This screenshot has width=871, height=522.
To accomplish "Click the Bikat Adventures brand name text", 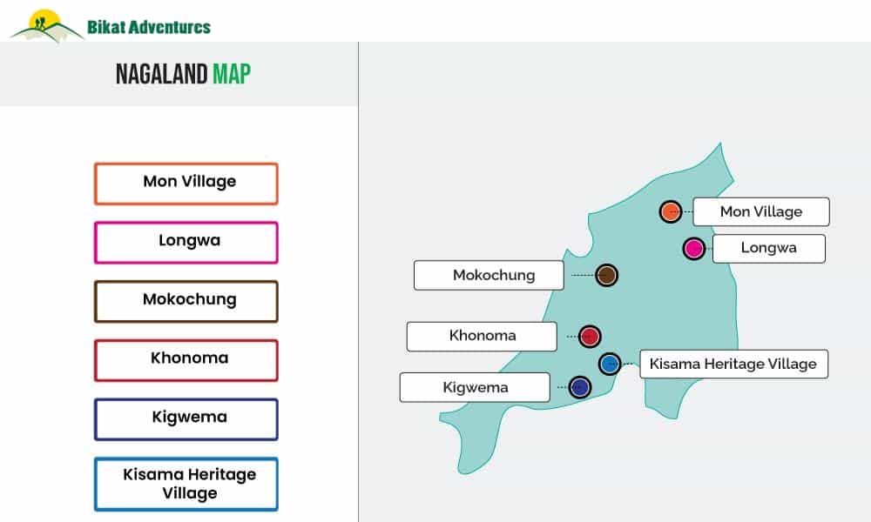I will point(149,27).
